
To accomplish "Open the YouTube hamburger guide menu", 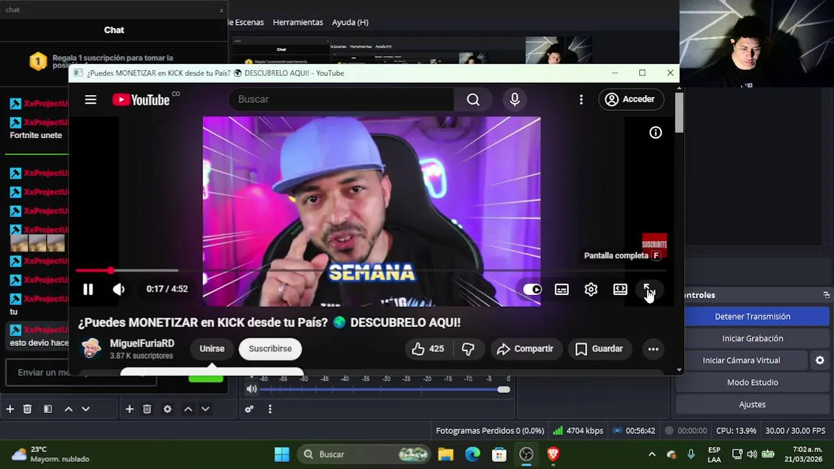I will click(x=91, y=100).
